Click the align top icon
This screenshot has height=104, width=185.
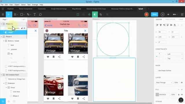coord(168,25)
